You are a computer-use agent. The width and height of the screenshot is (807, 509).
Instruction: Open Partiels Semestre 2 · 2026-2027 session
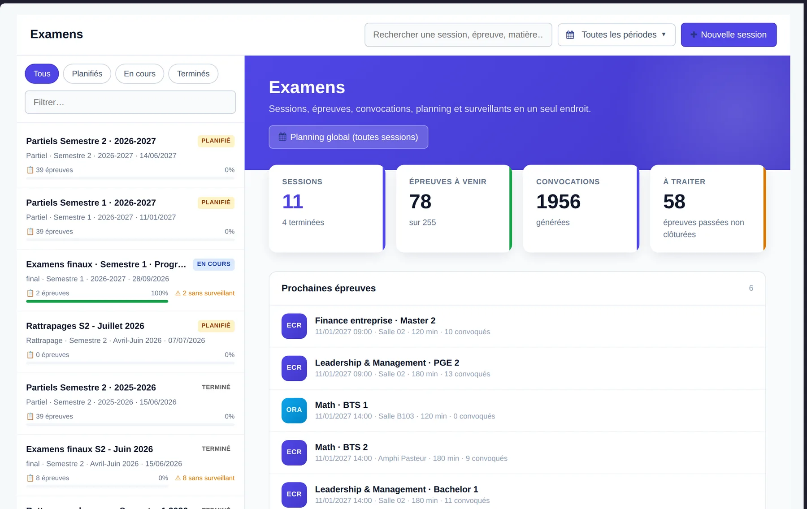pyautogui.click(x=130, y=157)
